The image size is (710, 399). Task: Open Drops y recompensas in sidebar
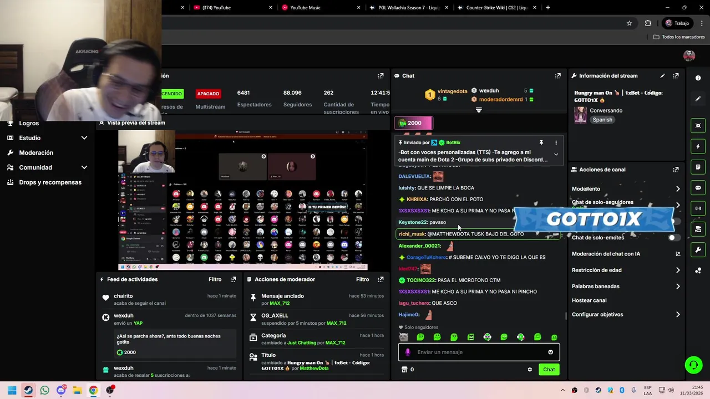tap(50, 182)
